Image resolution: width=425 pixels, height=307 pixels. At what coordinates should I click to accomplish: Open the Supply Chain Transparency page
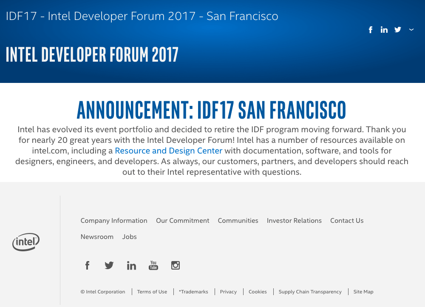coord(310,292)
